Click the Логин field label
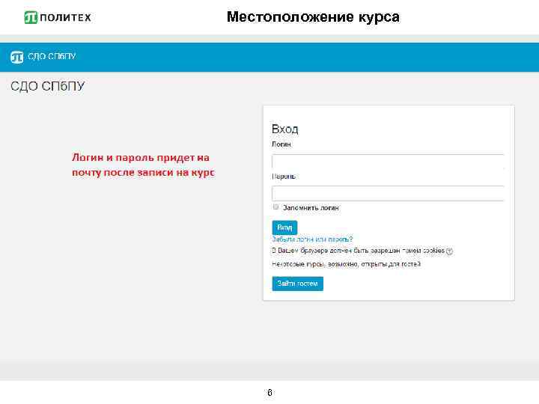 281,144
